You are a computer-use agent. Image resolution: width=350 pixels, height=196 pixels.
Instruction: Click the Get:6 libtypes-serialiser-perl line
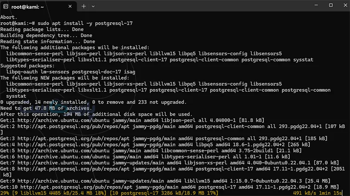tap(145, 157)
